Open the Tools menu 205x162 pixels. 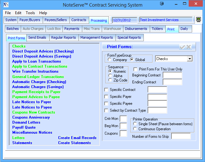(30, 13)
